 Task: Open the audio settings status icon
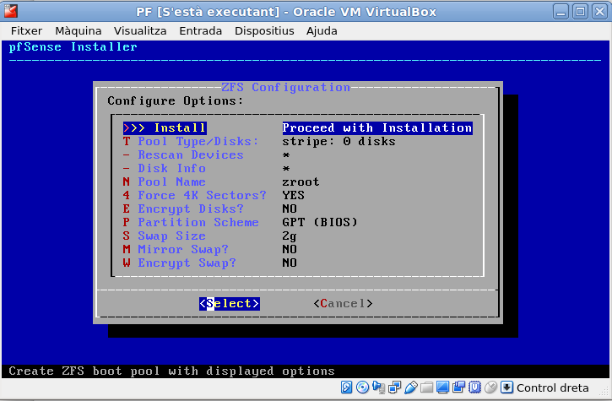coord(379,387)
